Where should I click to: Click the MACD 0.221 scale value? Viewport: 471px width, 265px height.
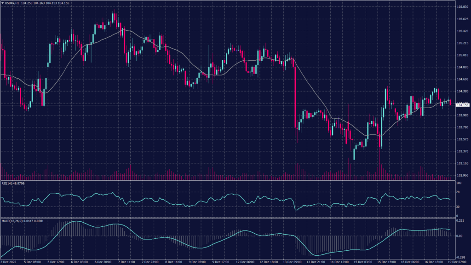[460, 221]
